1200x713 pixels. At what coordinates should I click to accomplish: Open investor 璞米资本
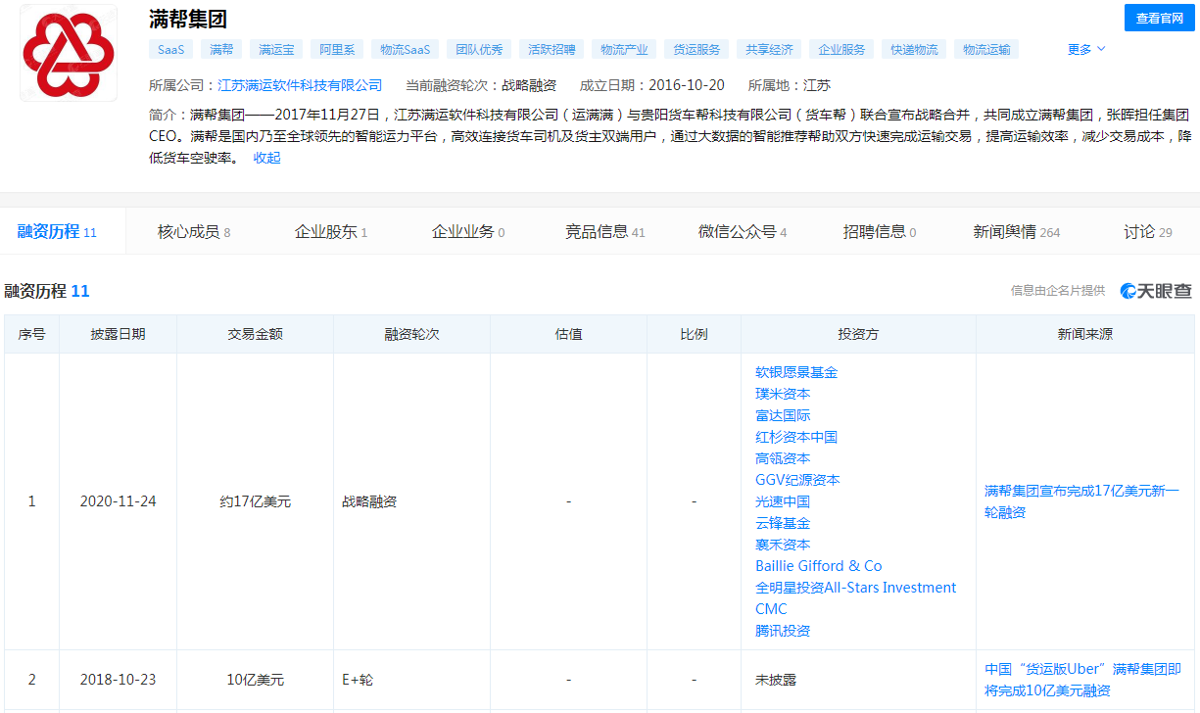(x=783, y=394)
